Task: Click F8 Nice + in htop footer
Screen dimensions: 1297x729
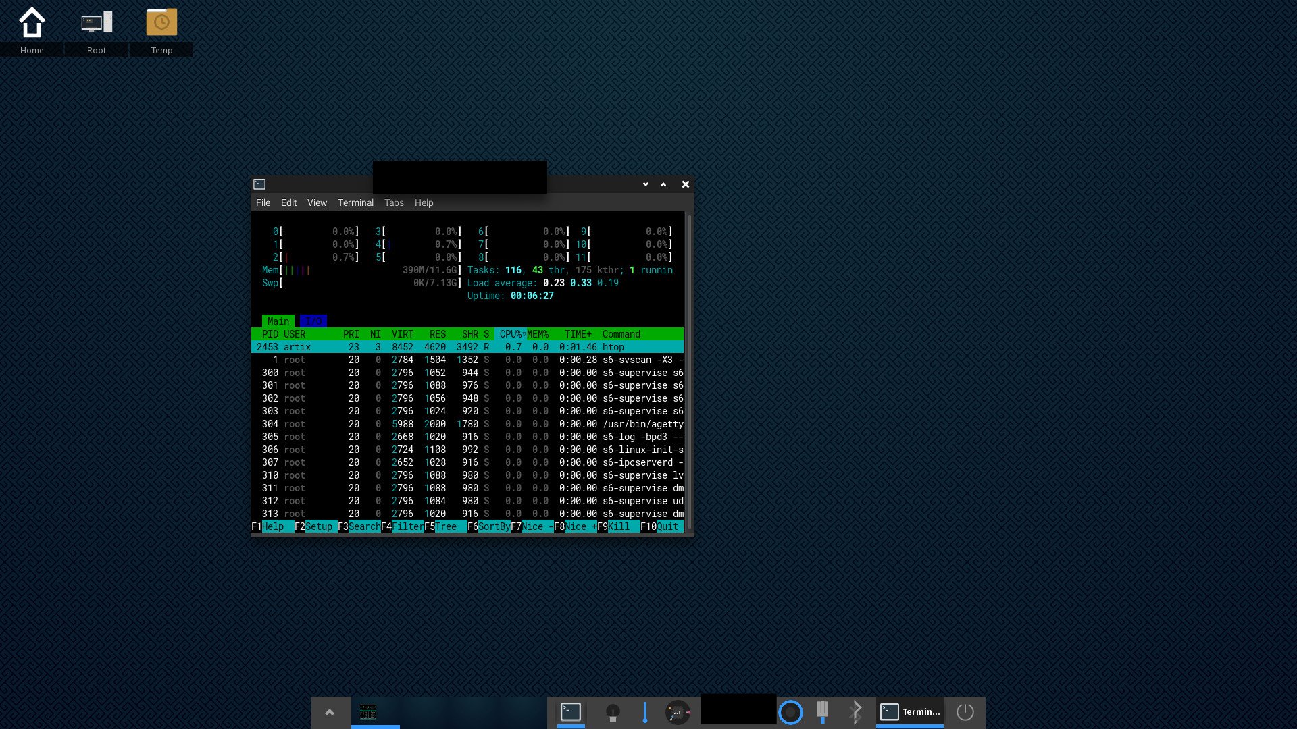Action: (x=575, y=527)
